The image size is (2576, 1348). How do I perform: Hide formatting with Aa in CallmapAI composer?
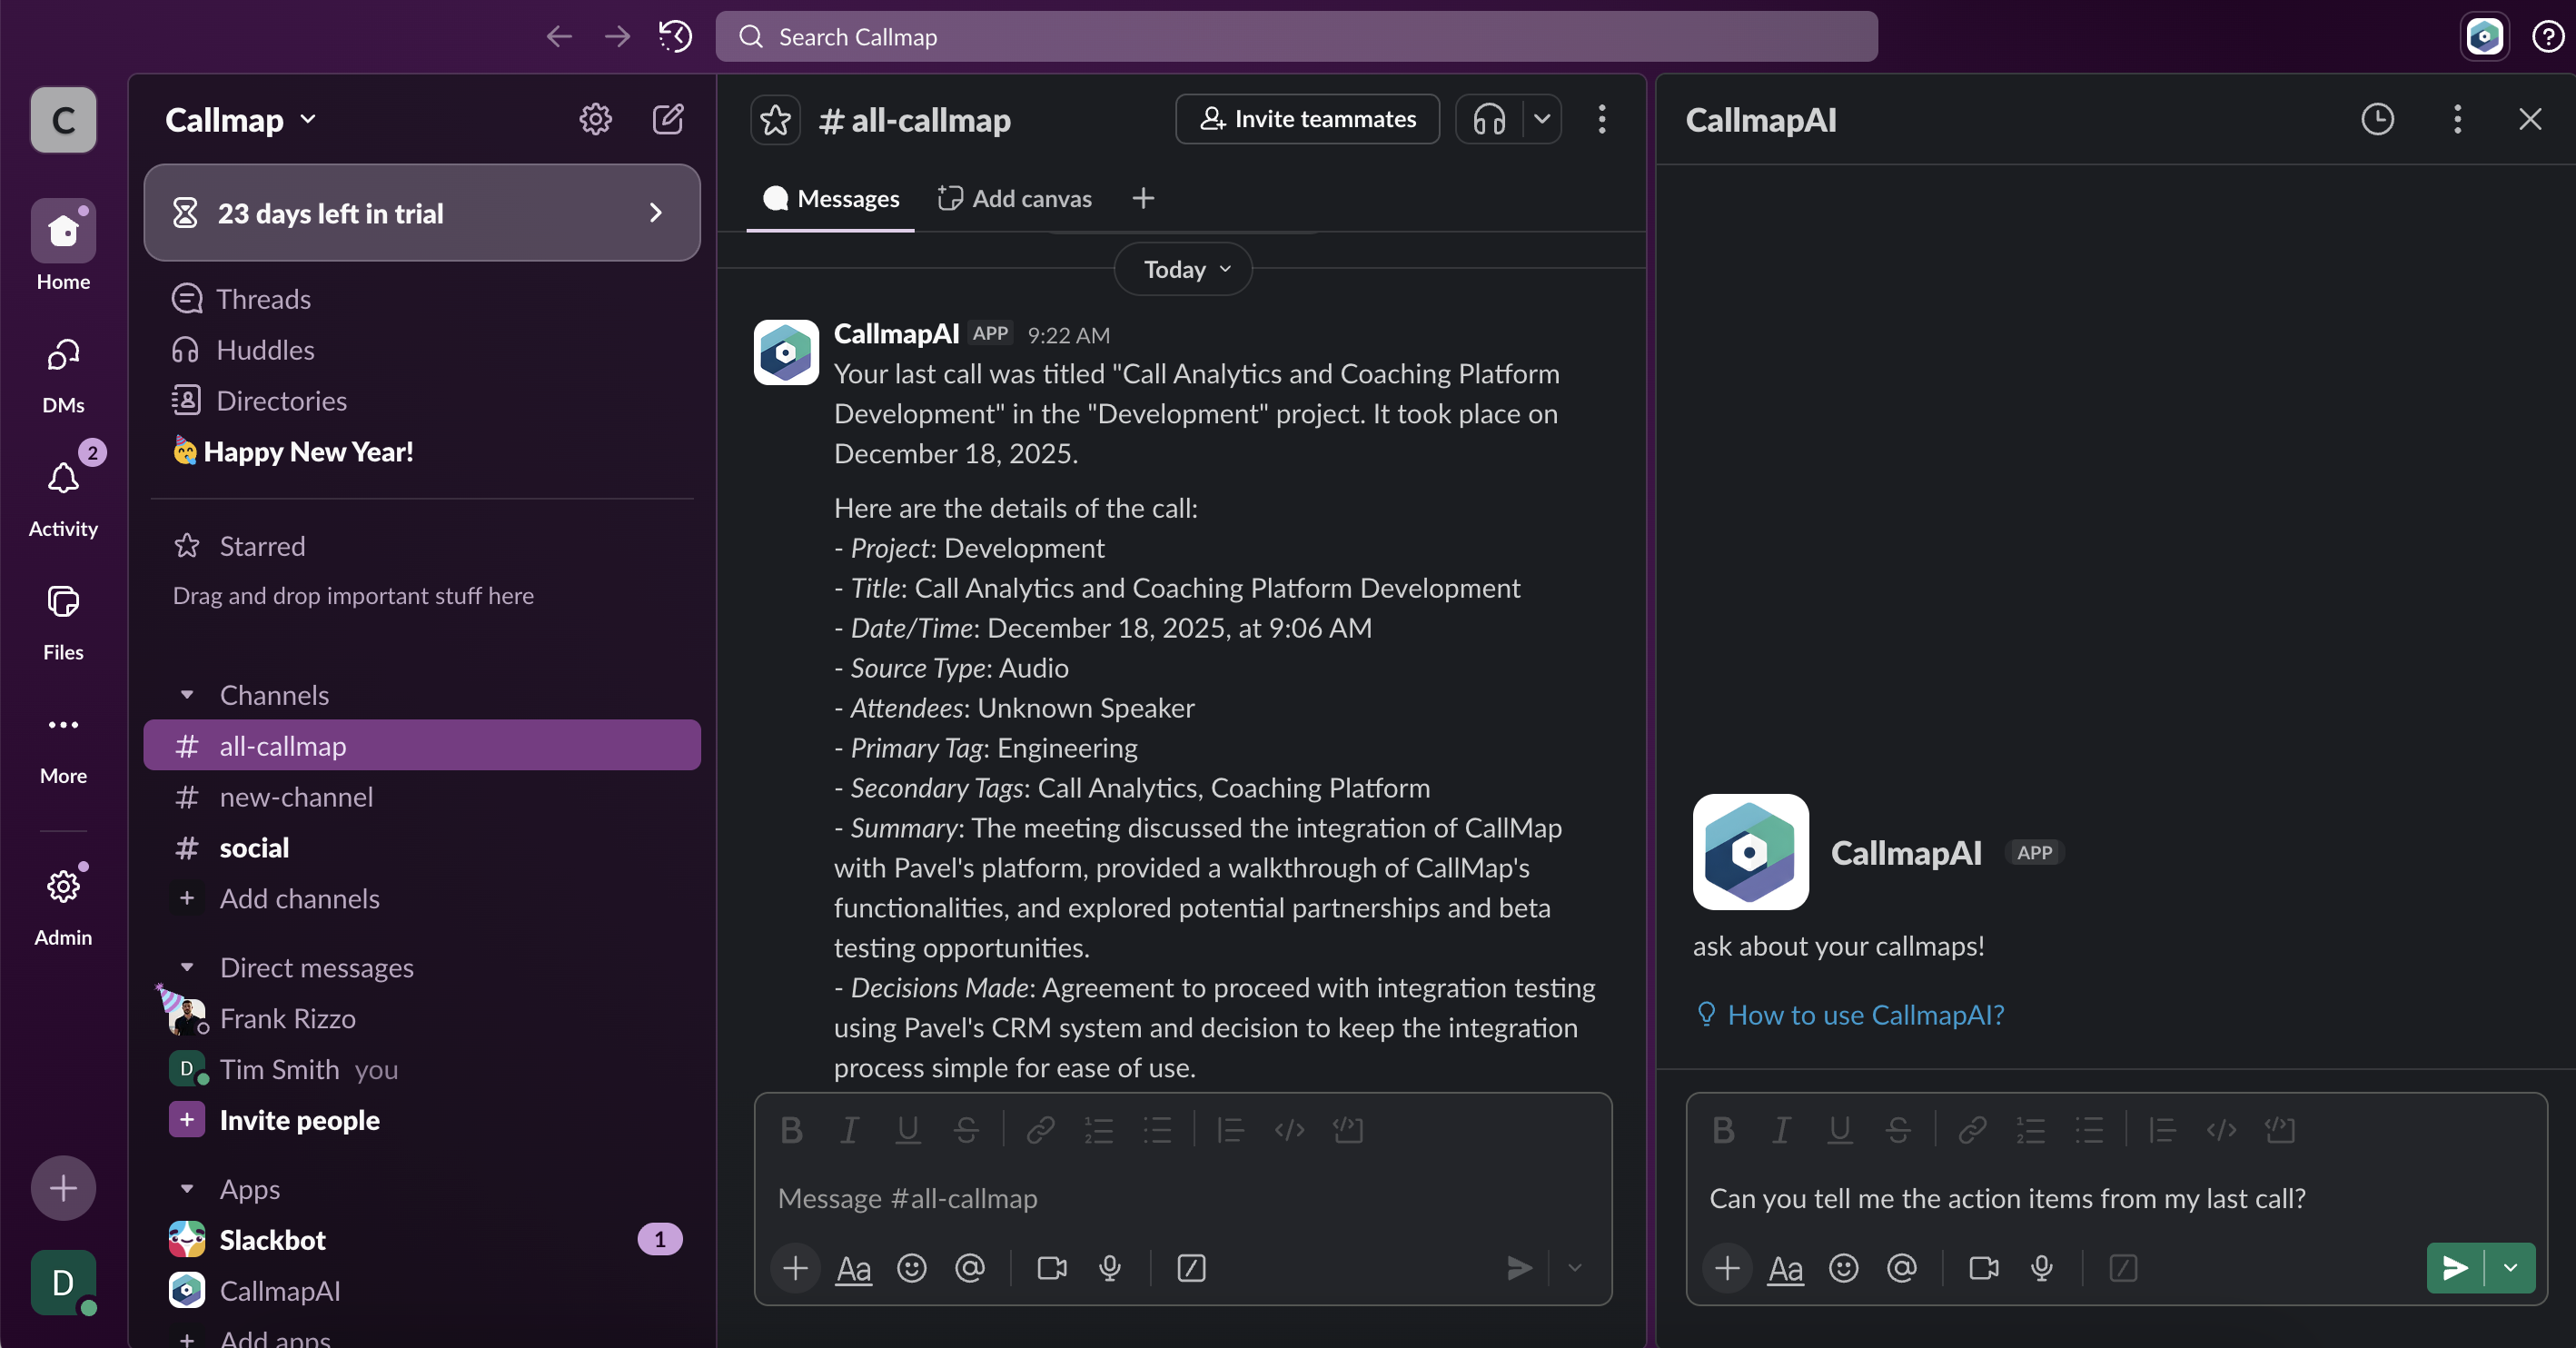1785,1268
